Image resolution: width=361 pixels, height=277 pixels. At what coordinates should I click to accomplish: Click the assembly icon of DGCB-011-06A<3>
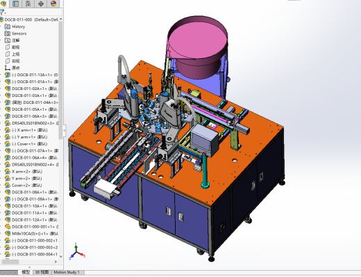tap(8, 116)
